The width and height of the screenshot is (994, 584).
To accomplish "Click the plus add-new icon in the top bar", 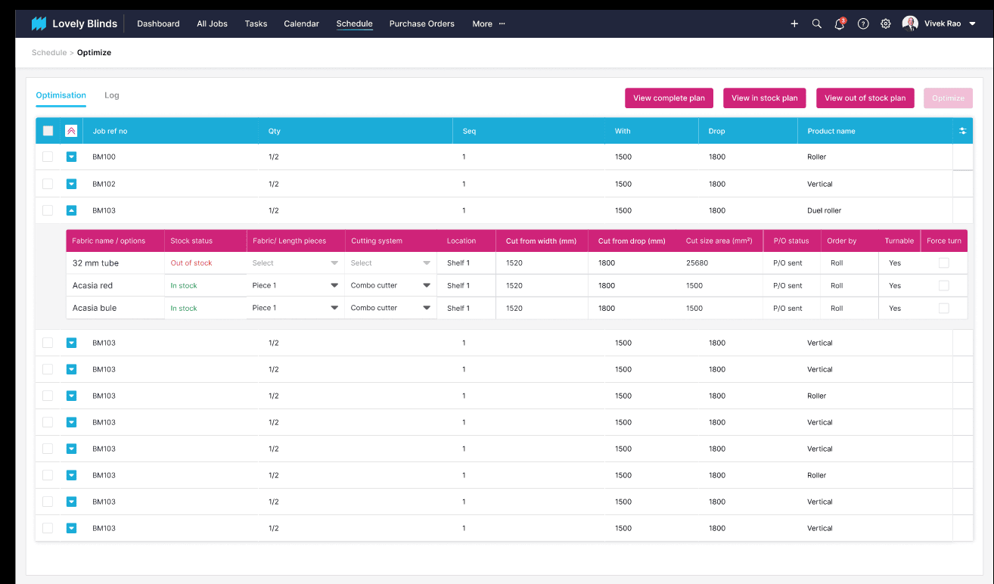I will (x=794, y=24).
